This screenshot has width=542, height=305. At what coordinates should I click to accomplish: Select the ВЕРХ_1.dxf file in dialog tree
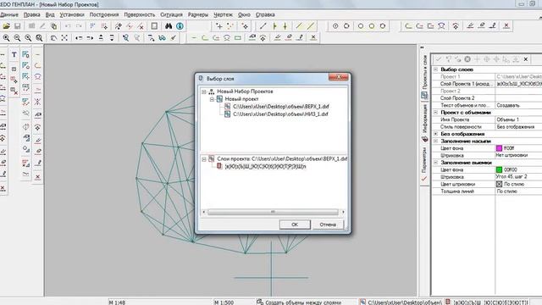(x=280, y=107)
